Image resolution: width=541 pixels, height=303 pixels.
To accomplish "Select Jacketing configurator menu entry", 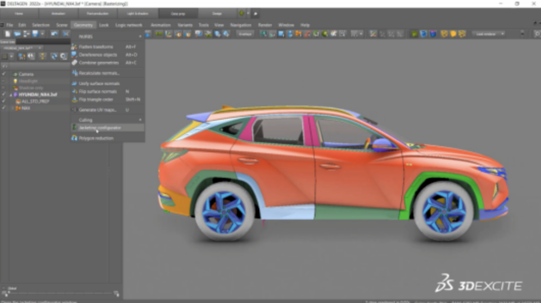I will click(x=100, y=128).
